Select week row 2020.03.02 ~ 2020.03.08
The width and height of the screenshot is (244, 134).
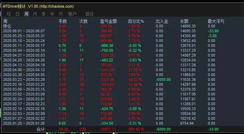pos(24,94)
